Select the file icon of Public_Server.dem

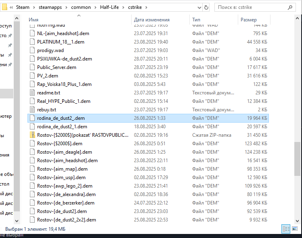[x=32, y=67]
